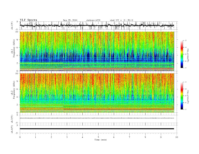This screenshot has width=199, height=154.
Task: Click the "9" minute tick on time axis
Action: pos(161,137)
